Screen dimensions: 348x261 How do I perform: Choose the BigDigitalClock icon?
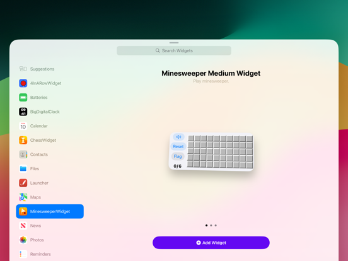23,112
